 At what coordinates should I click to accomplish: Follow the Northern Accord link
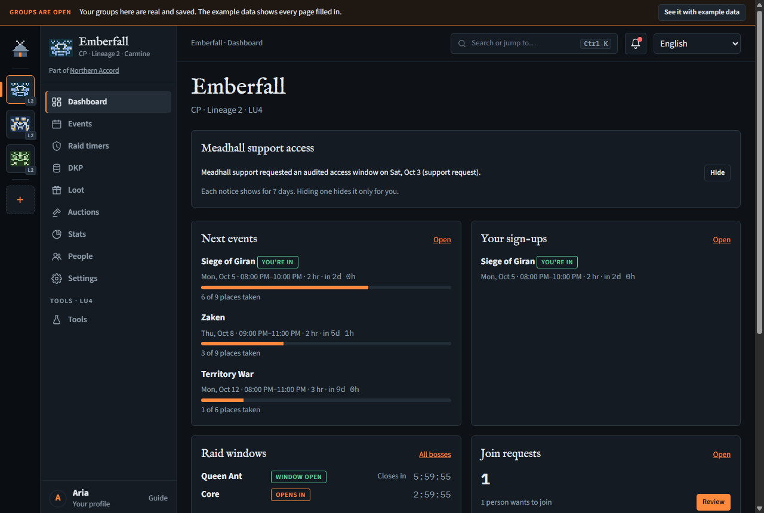(94, 70)
